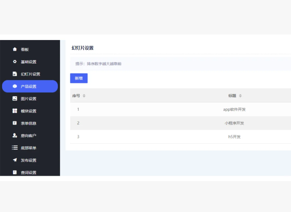Screen dimensions: 291x212
Task: Click the list icon beside 底部菜单
Action: [15, 148]
